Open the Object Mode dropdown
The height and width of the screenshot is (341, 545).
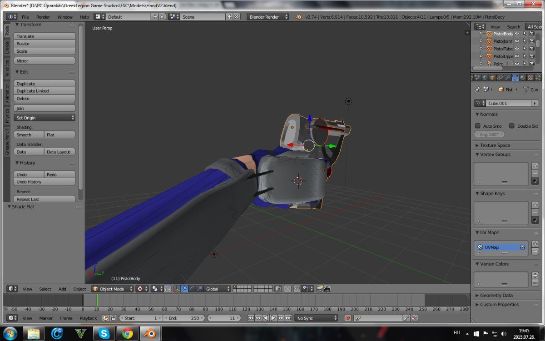[x=113, y=289]
